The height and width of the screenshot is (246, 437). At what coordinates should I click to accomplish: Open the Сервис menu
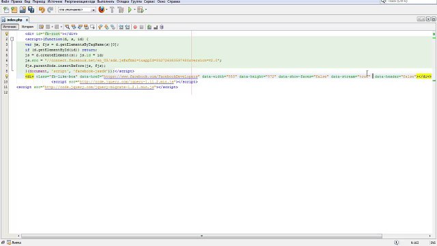pyautogui.click(x=150, y=1)
